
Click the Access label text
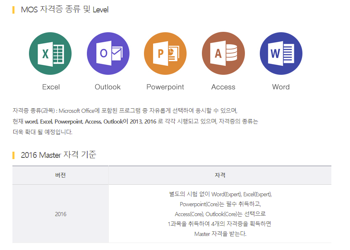pyautogui.click(x=223, y=87)
